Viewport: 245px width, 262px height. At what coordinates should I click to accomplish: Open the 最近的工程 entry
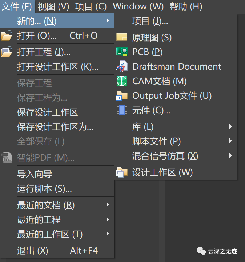point(57,219)
